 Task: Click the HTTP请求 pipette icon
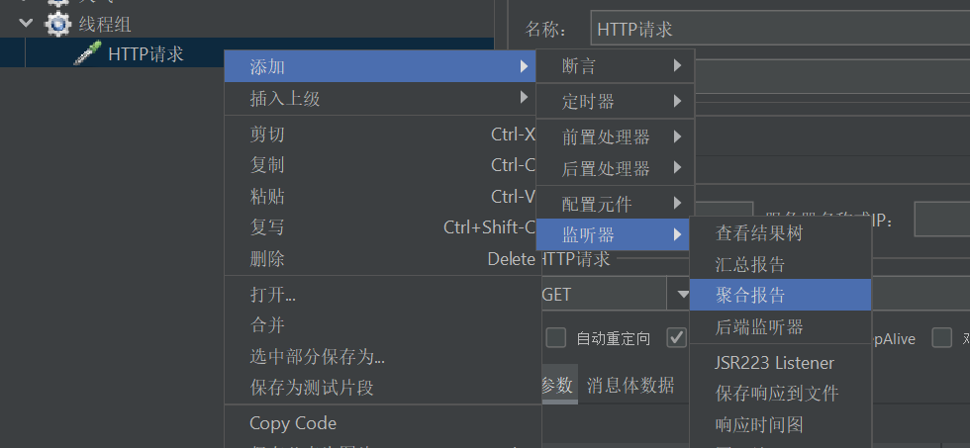pos(87,53)
